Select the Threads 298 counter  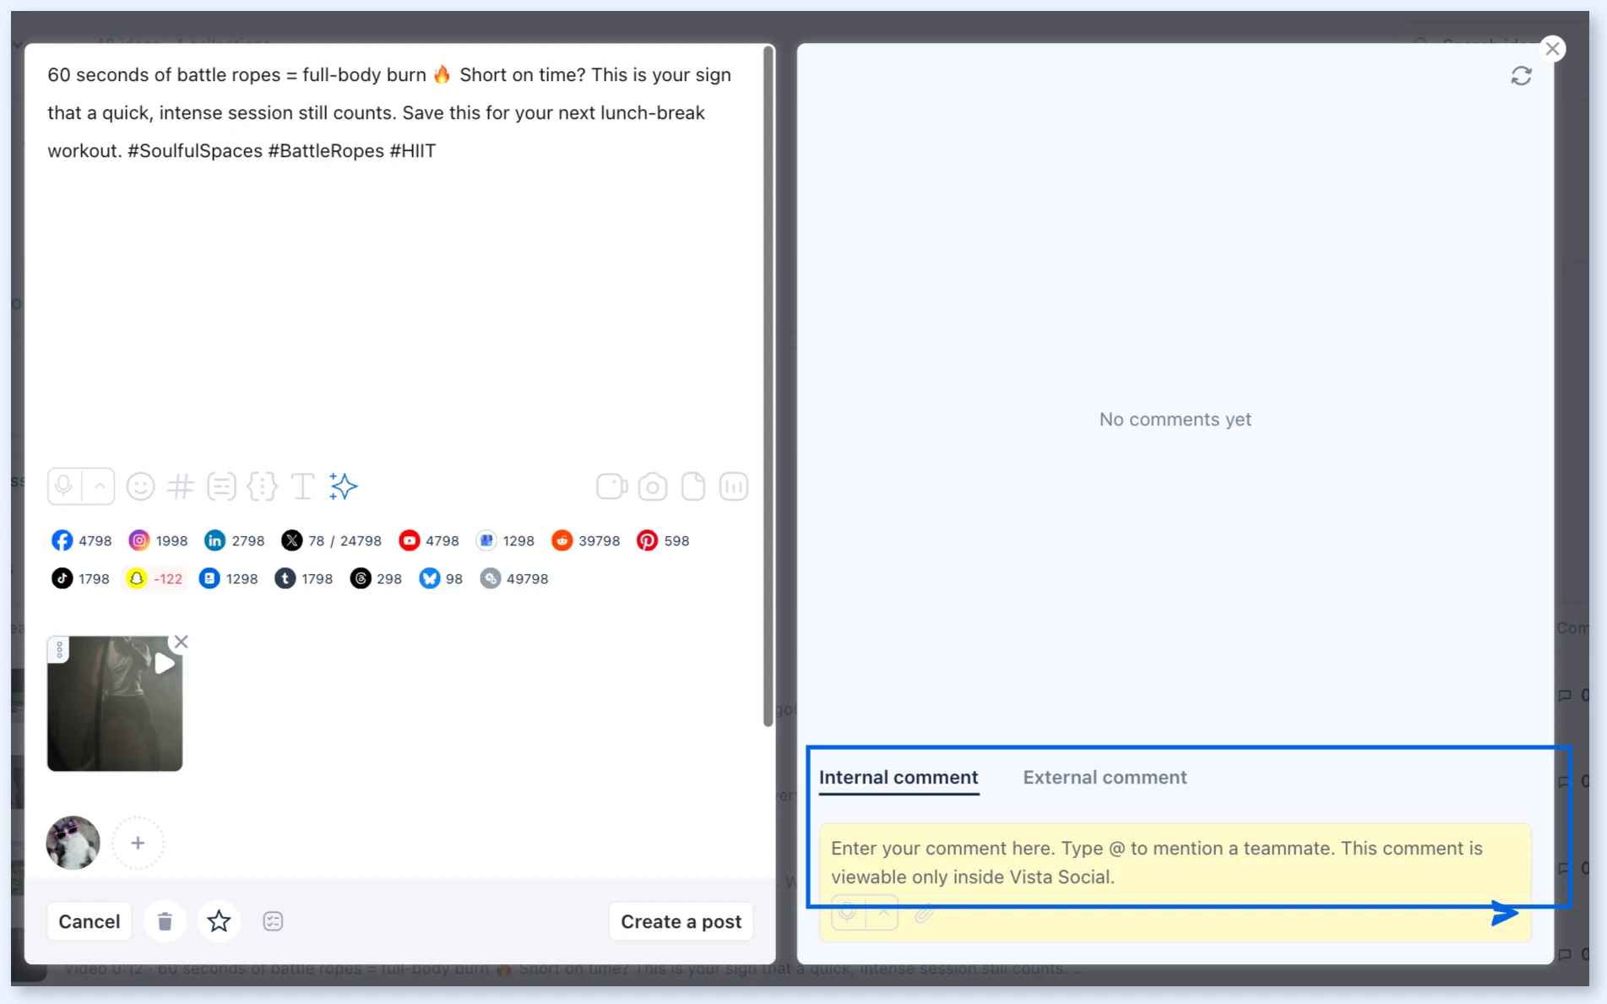click(x=376, y=578)
